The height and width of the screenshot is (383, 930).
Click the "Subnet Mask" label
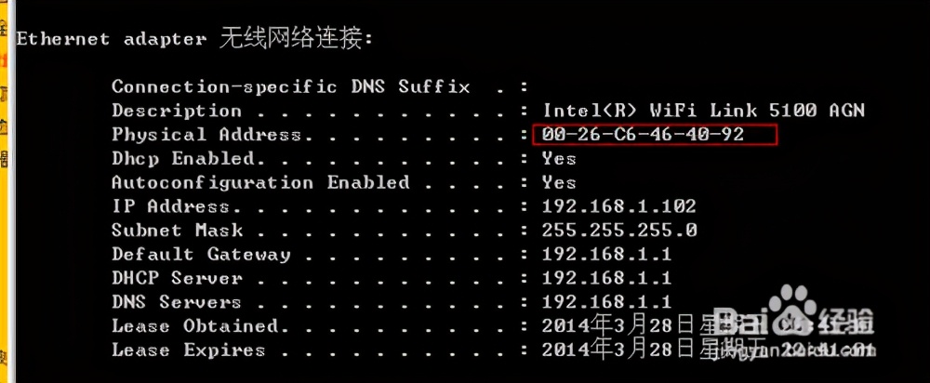point(177,231)
